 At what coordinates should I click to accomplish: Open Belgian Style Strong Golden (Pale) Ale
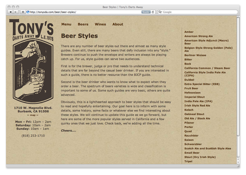(x=208, y=49)
